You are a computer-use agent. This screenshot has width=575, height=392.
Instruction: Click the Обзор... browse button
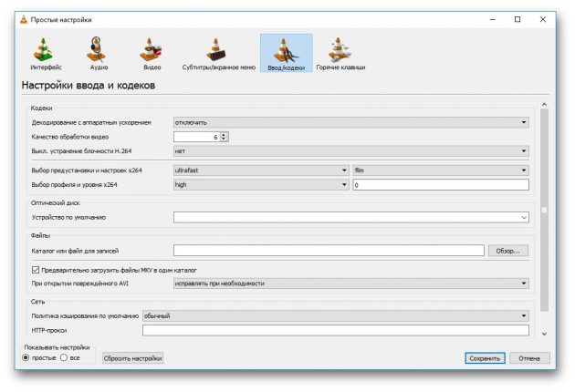pos(508,251)
